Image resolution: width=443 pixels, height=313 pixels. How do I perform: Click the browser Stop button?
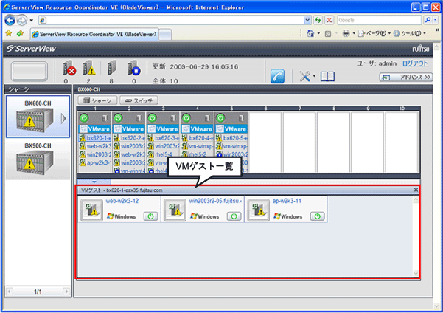click(329, 20)
